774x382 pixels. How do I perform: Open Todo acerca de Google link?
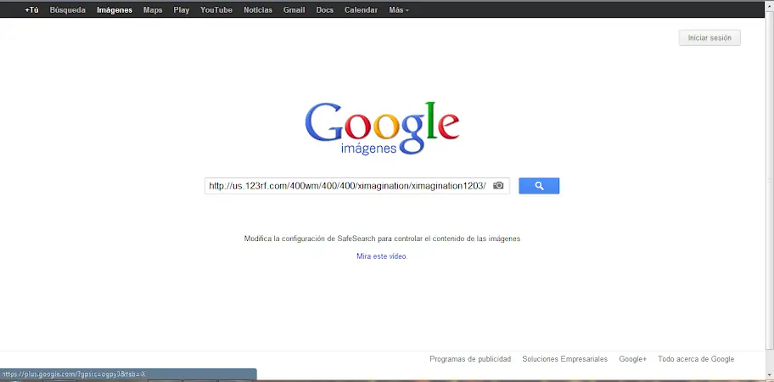pos(696,359)
